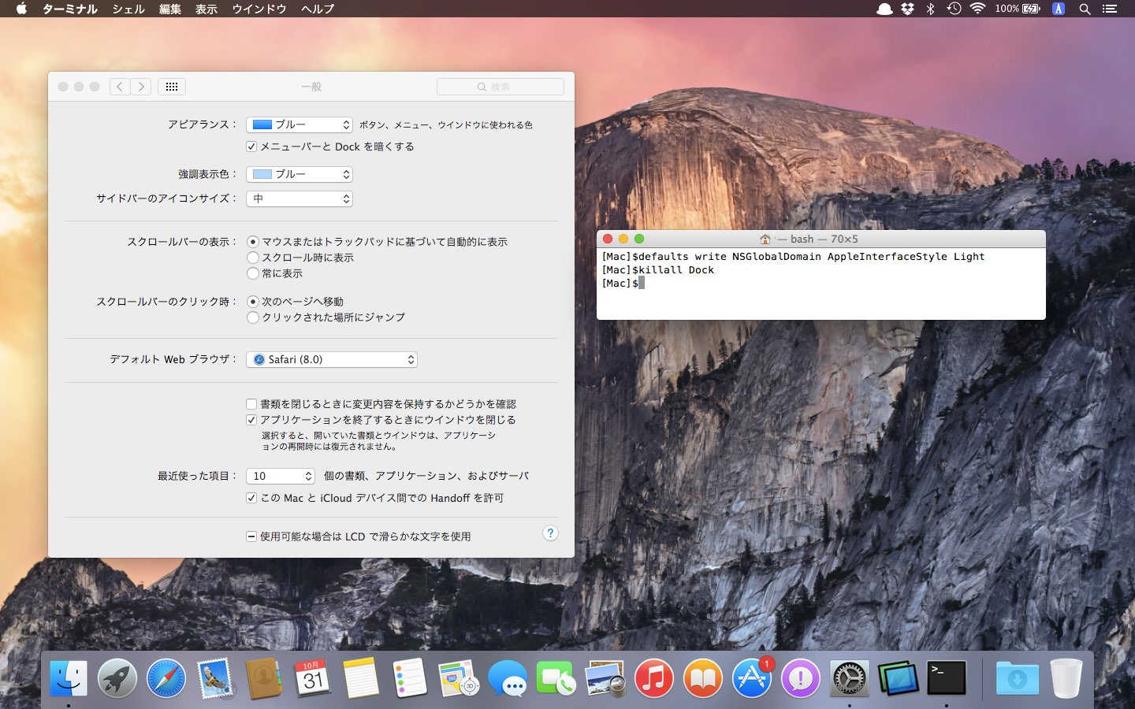Open the 編集 menu

(170, 9)
